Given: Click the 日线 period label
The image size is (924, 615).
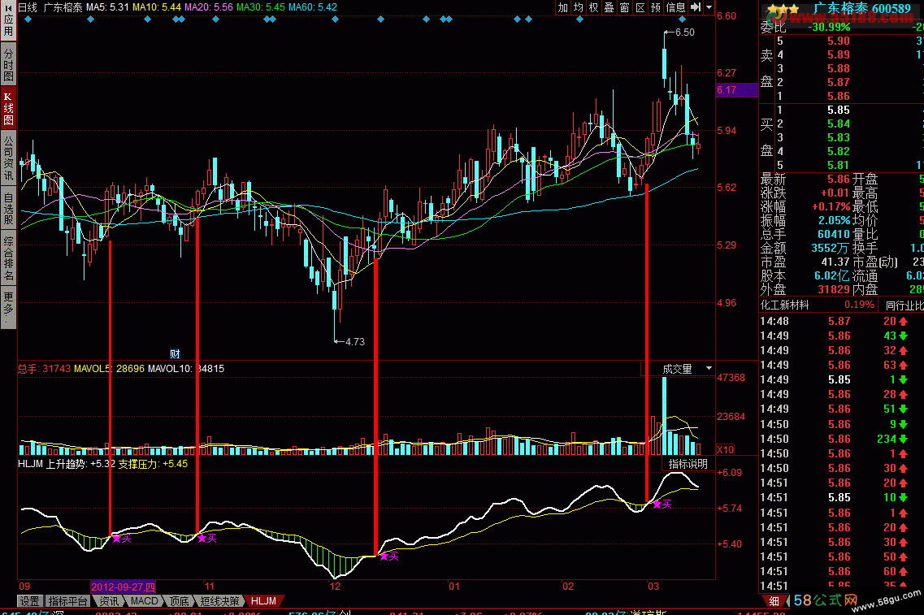Looking at the screenshot, I should (27, 7).
